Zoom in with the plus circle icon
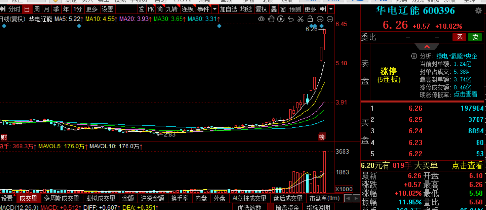 (x=320, y=19)
